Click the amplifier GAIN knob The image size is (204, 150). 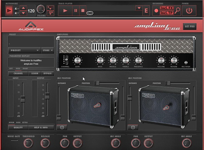pyautogui.click(x=78, y=60)
